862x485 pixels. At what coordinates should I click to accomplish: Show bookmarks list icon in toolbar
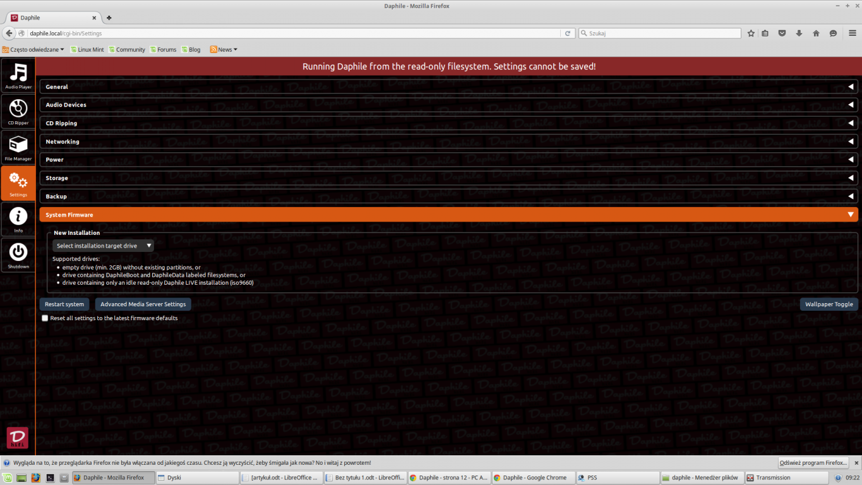click(765, 33)
